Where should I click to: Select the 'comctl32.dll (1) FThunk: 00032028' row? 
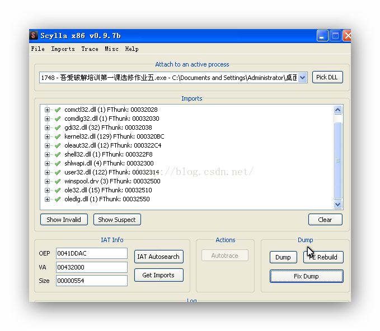coord(111,110)
